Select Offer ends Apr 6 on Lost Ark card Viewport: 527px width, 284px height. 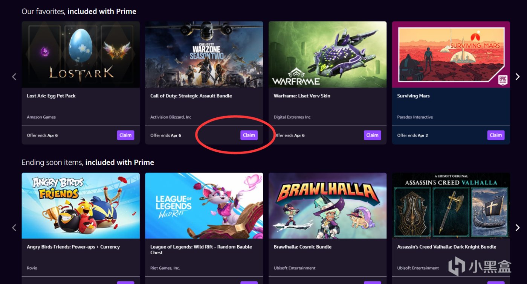[42, 135]
